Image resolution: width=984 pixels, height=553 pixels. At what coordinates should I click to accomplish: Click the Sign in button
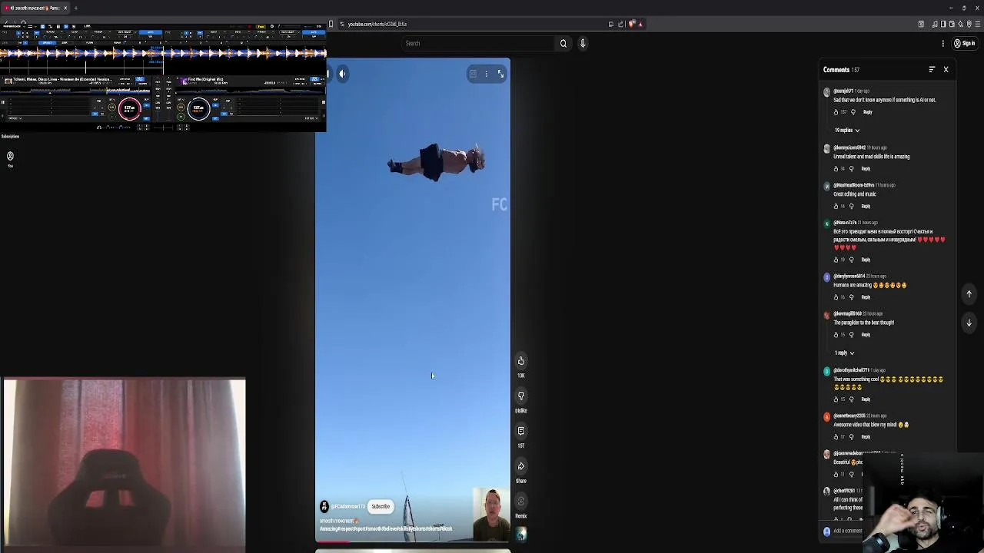(964, 44)
